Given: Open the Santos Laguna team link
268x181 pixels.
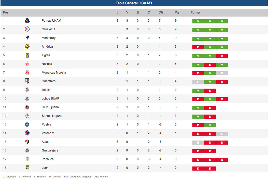Looking at the screenshot, I should click(x=52, y=116).
